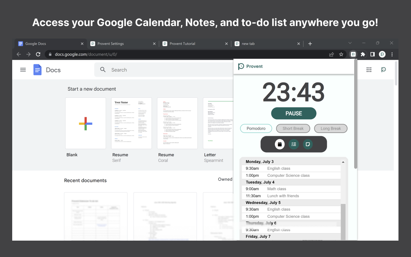Open the Chrome Extensions puzzle icon
Screen dimensions: 411x257
(x=363, y=54)
